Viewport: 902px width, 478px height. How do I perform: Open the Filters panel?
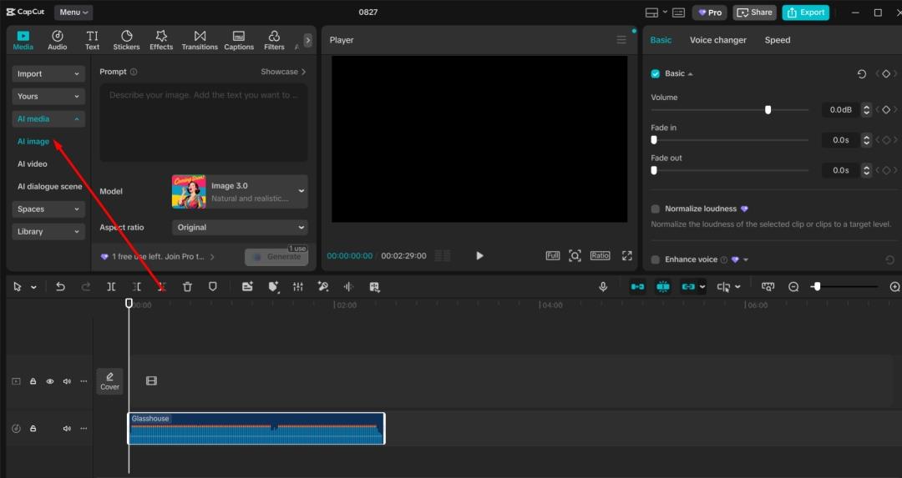click(274, 40)
